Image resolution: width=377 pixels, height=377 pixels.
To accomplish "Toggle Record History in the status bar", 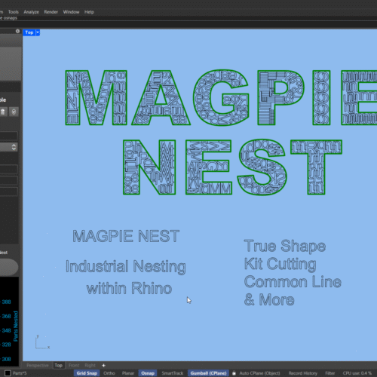I will [x=303, y=373].
